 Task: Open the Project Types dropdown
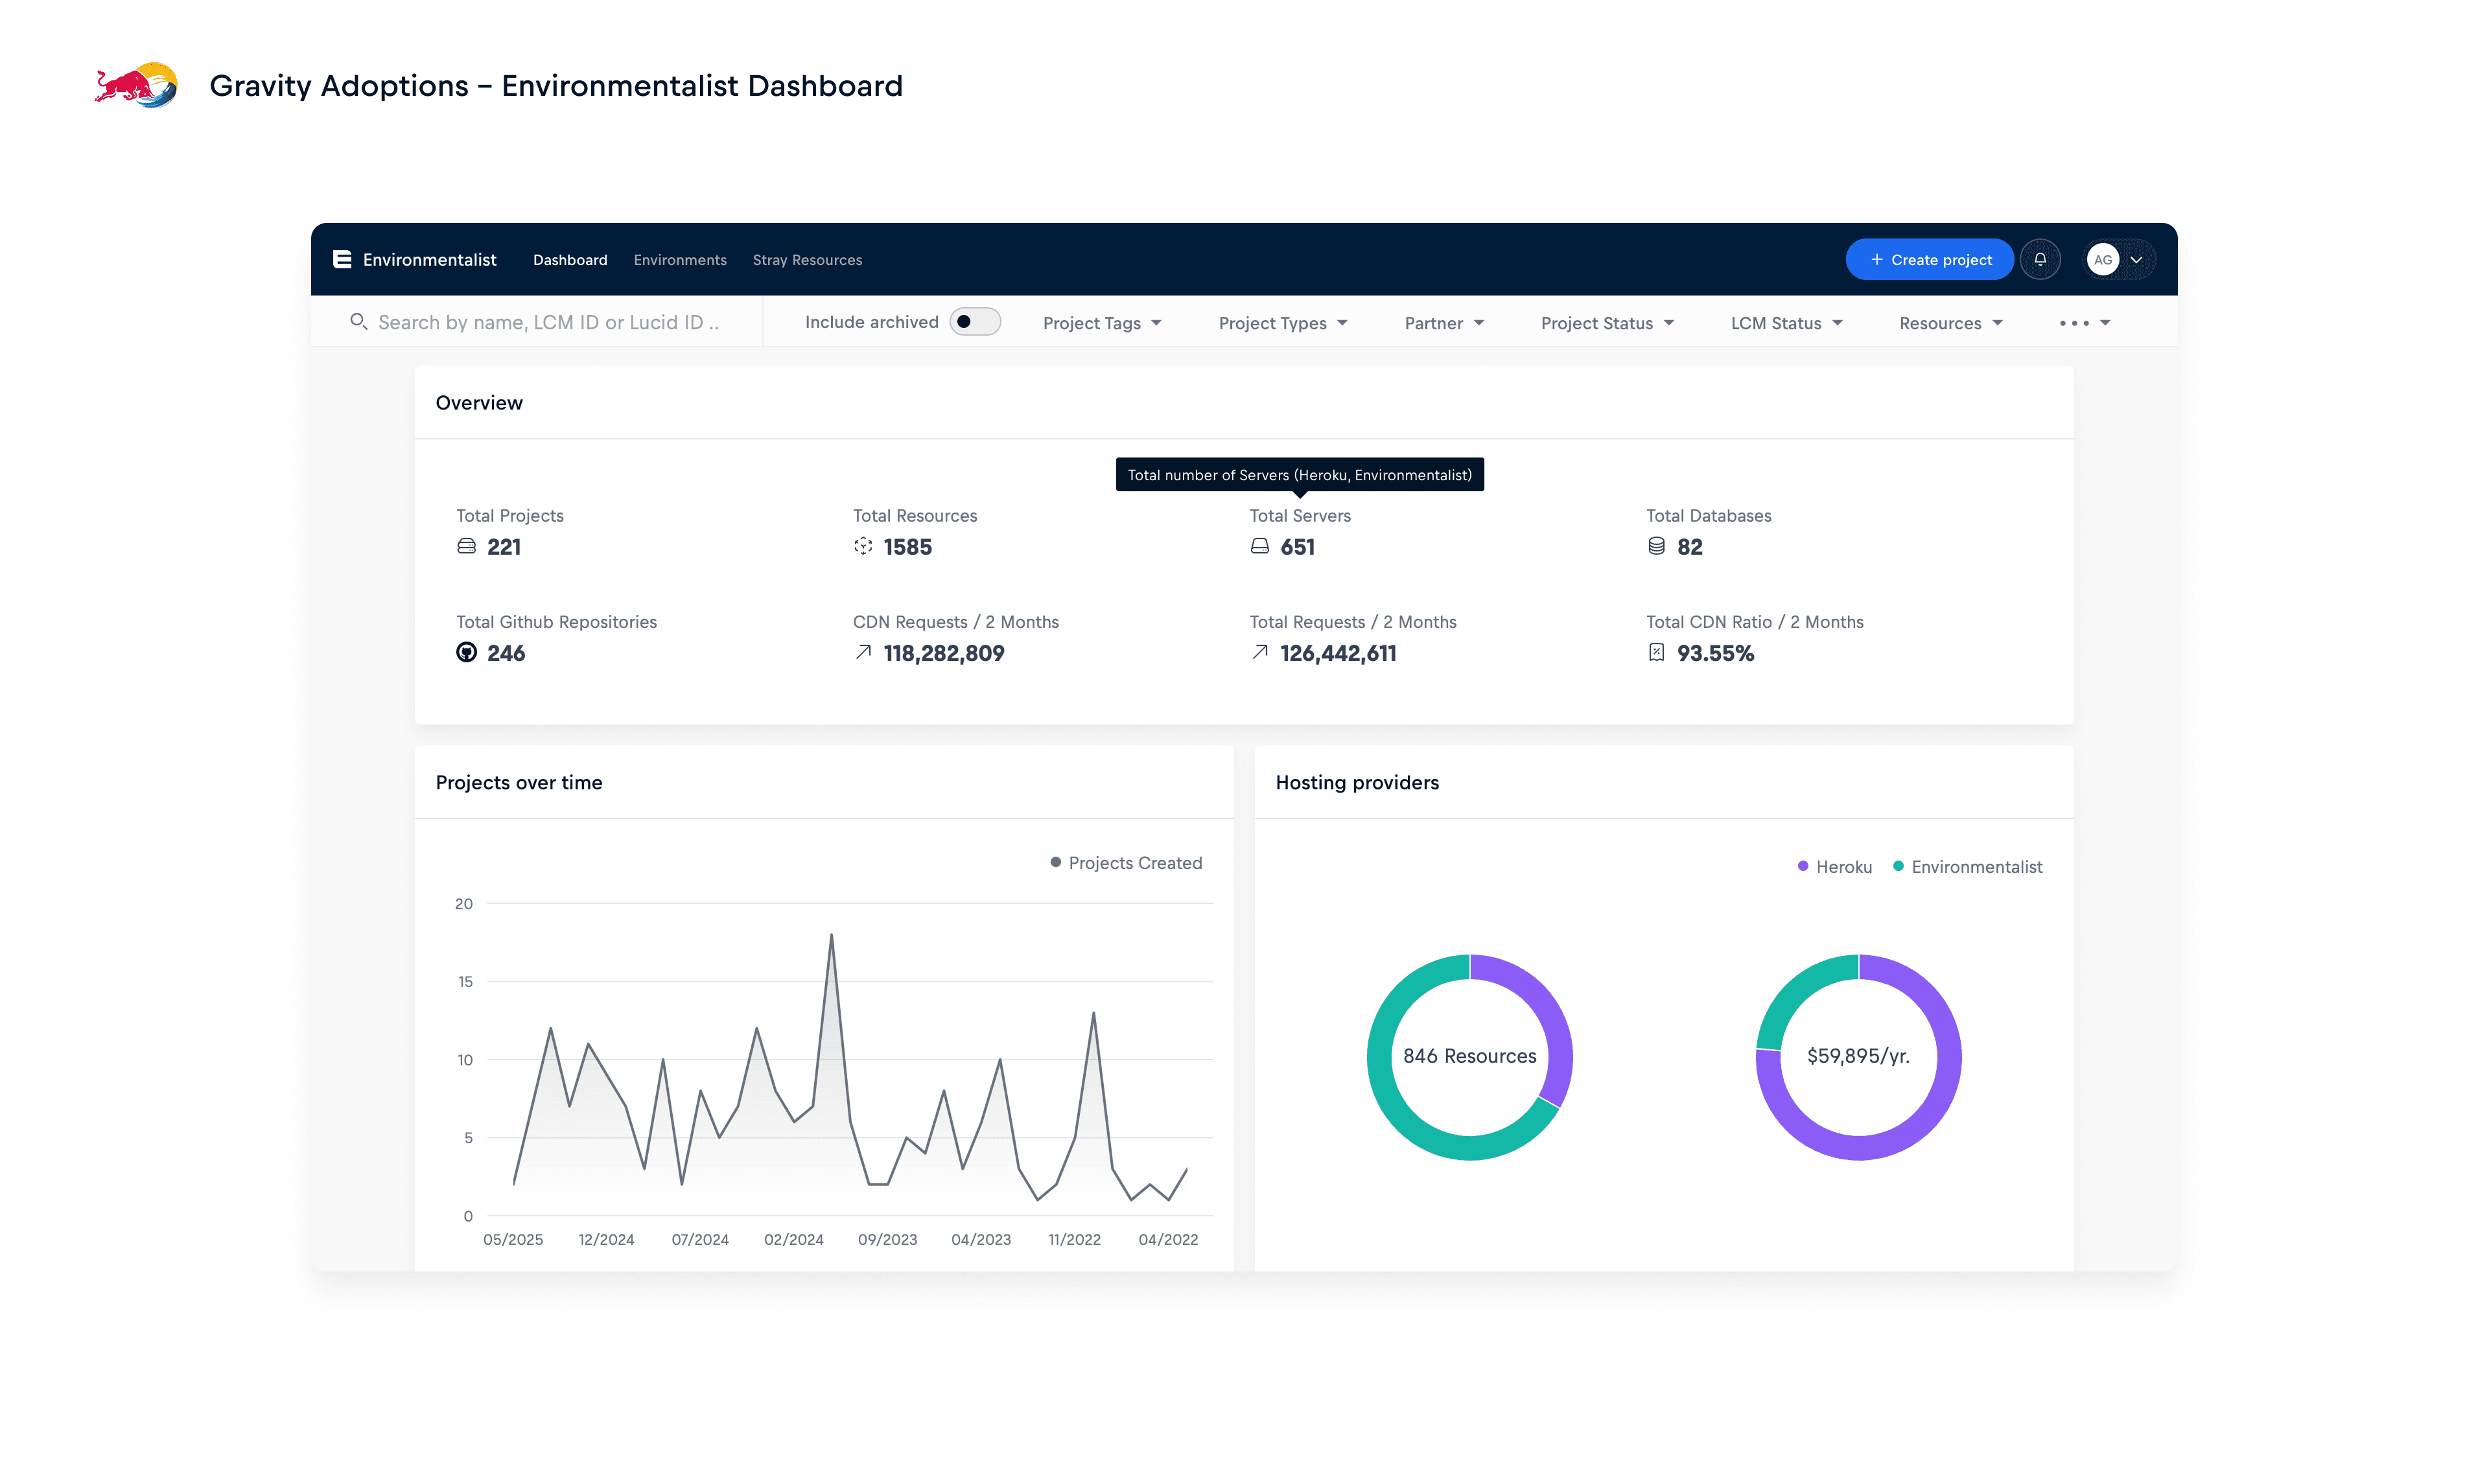click(1283, 322)
